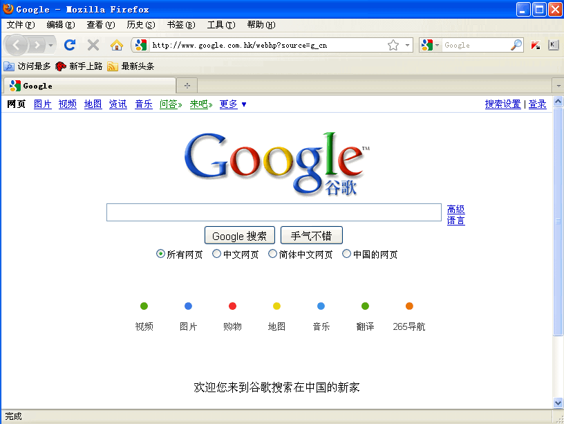The height and width of the screenshot is (424, 564).
Task: Click the red dot above 购物
Action: tap(232, 306)
